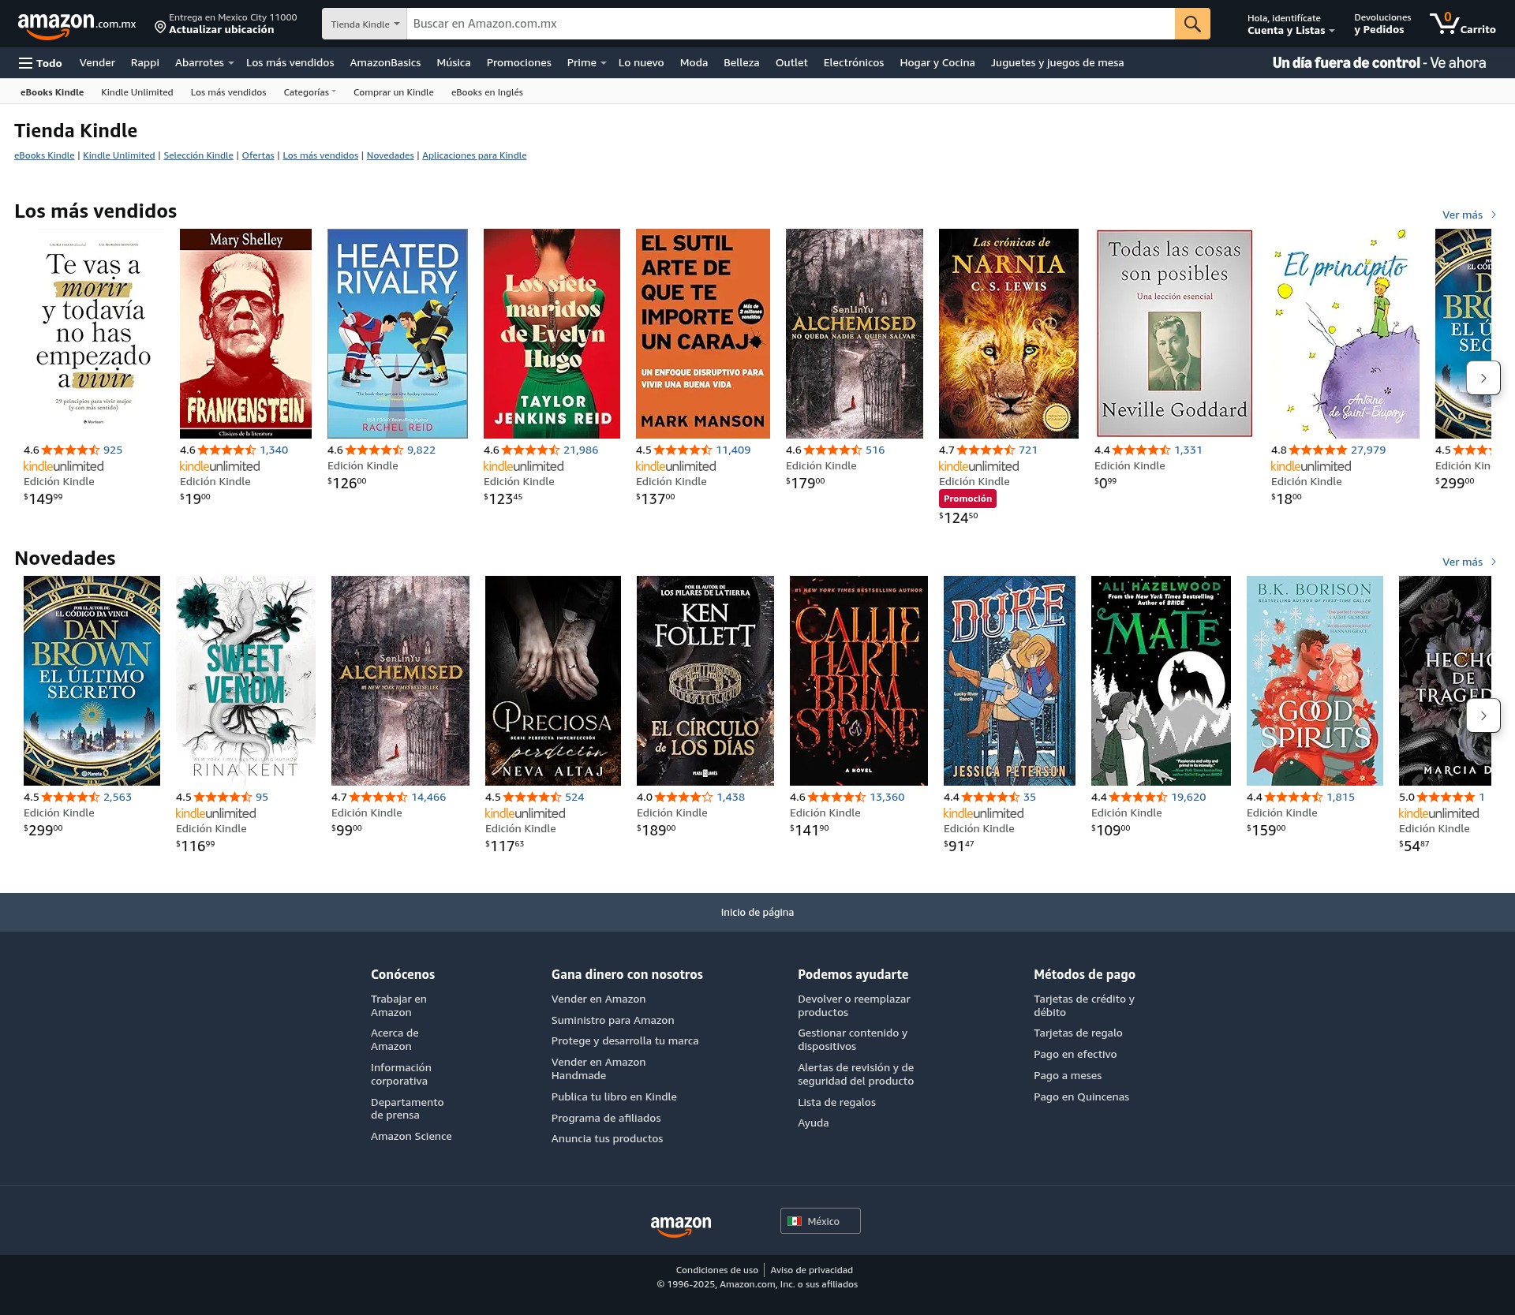
Task: Select the Kindle Unlimited subnav tab
Action: (137, 92)
